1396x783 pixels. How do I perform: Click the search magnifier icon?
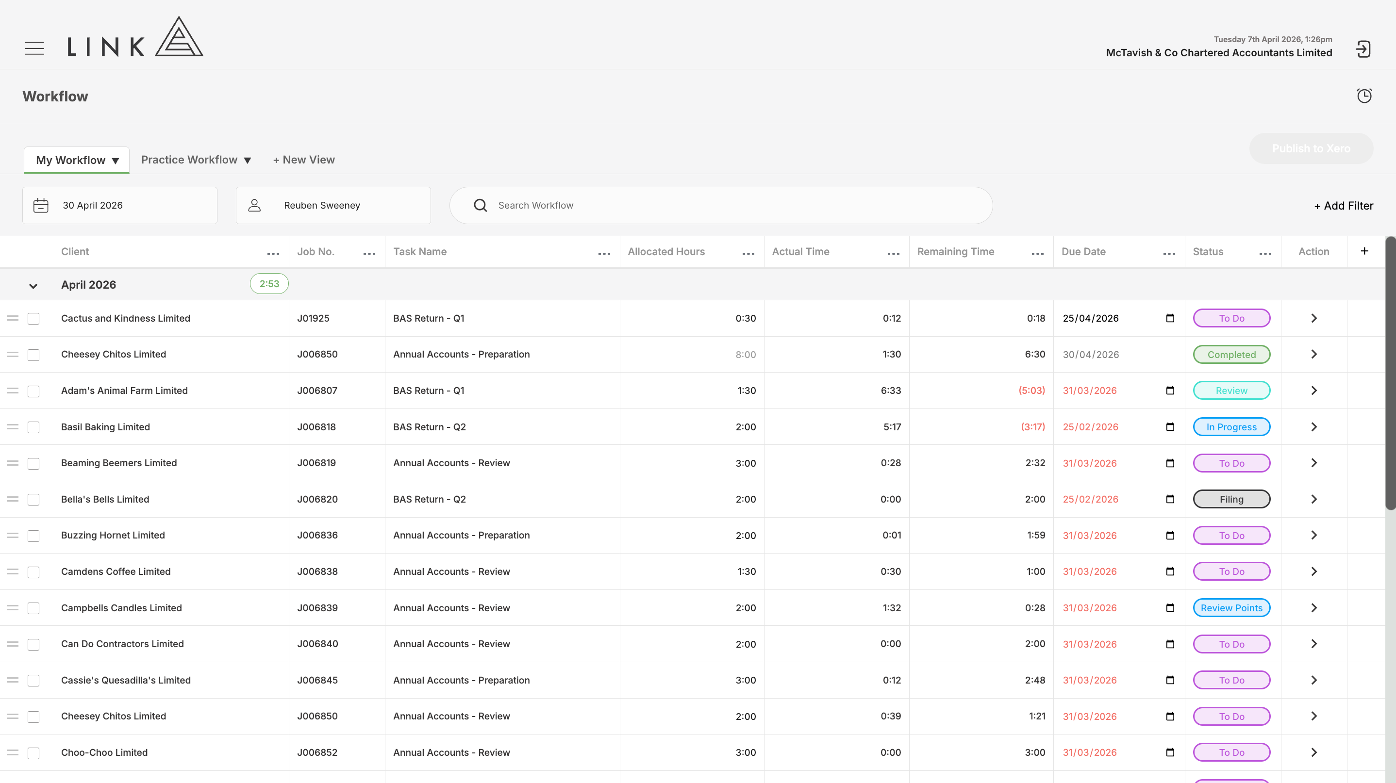(x=480, y=205)
